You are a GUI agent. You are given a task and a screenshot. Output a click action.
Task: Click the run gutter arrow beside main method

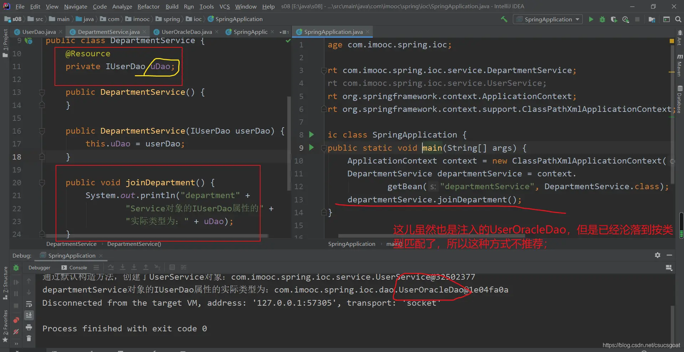click(312, 147)
